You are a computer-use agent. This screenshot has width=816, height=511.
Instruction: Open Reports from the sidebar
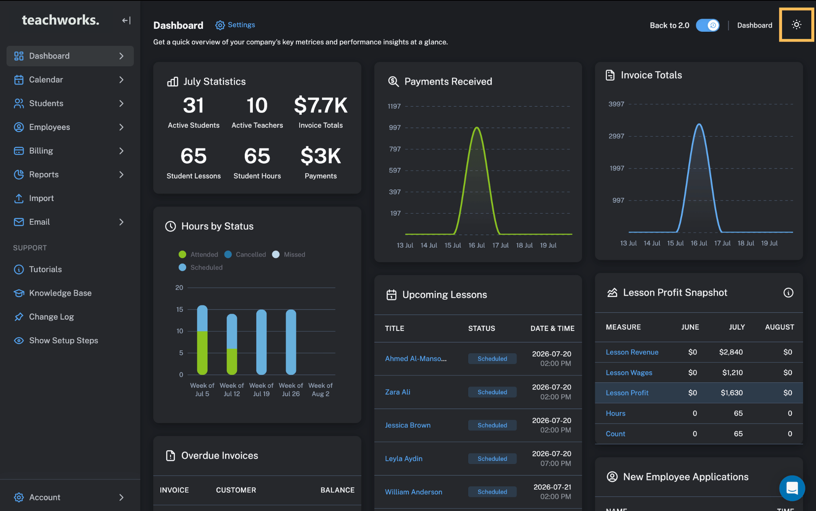(x=70, y=175)
